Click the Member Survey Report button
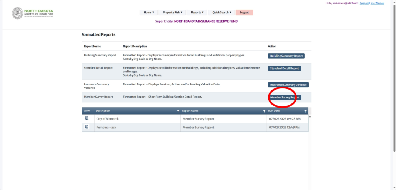This screenshot has width=396, height=190. point(285,97)
